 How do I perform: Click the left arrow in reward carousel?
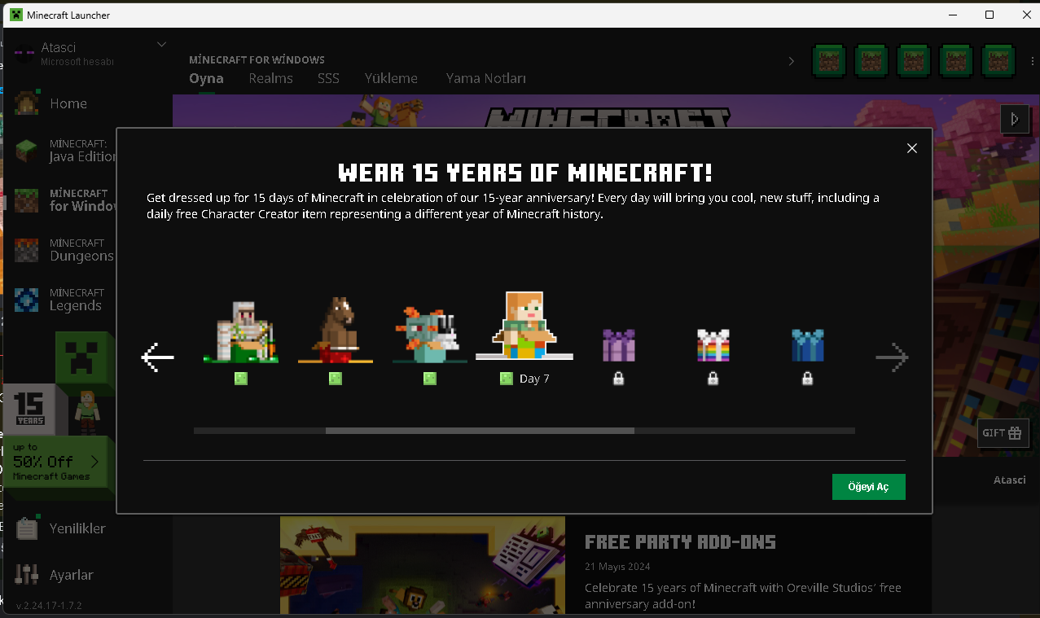tap(158, 357)
